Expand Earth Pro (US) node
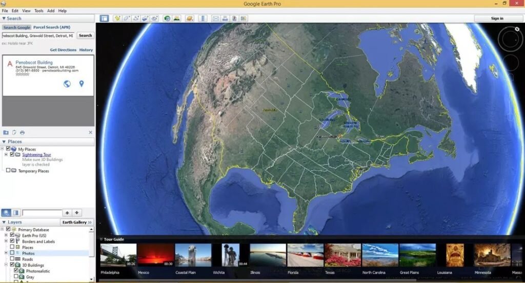Image resolution: width=525 pixels, height=283 pixels. [x=6, y=235]
